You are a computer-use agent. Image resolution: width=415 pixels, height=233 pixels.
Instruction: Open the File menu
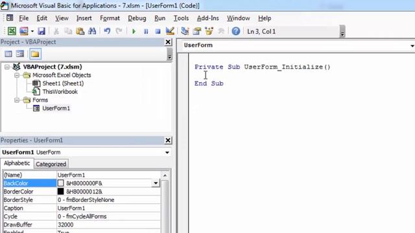point(24,18)
